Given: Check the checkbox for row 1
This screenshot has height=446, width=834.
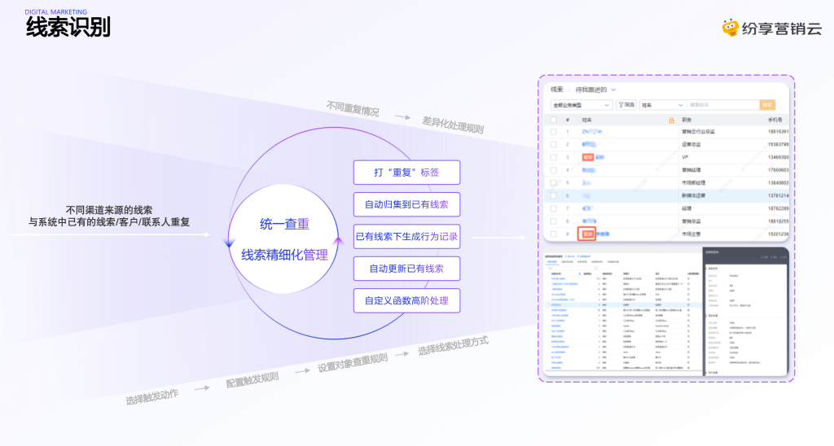Looking at the screenshot, I should pos(553,131).
